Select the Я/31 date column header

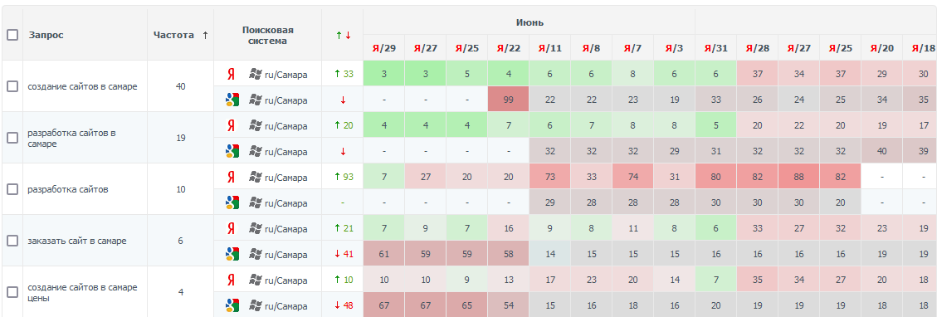(x=715, y=48)
